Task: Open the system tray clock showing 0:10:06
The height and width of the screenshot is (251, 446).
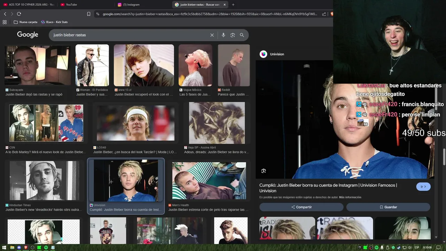Action: pos(428,248)
